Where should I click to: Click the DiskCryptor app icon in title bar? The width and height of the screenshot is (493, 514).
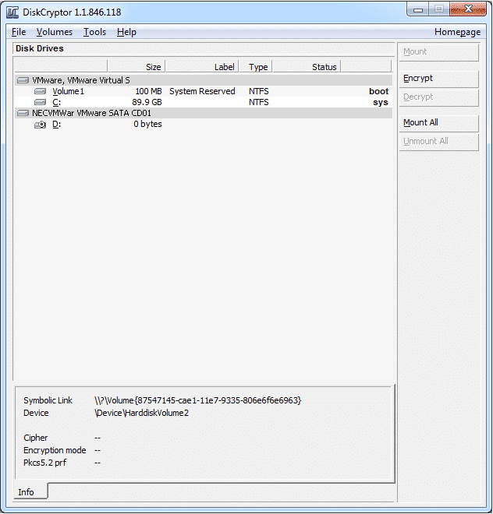(x=12, y=12)
